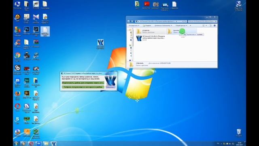Open the Photoshop desktop shortcut
The width and height of the screenshot is (259, 146).
pos(27,31)
